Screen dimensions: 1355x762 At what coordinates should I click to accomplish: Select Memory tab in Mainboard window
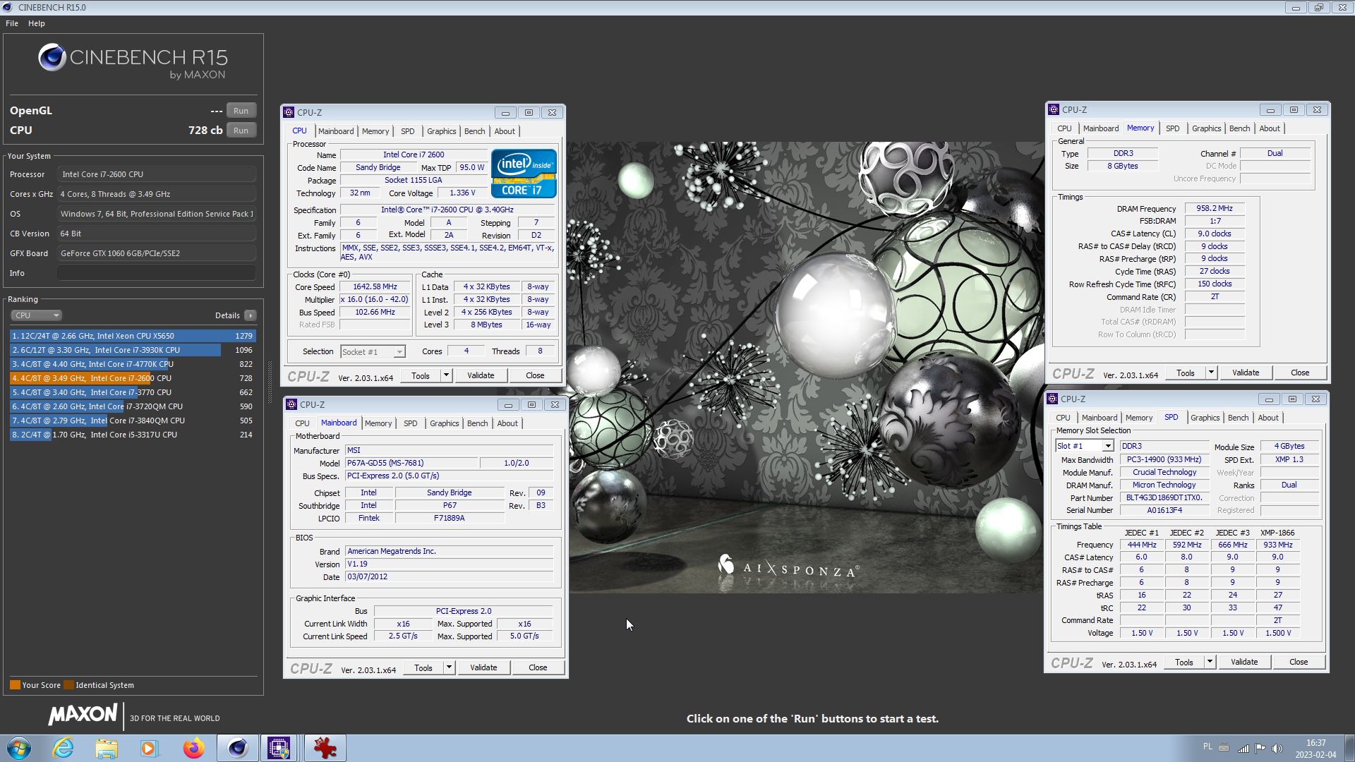click(378, 423)
